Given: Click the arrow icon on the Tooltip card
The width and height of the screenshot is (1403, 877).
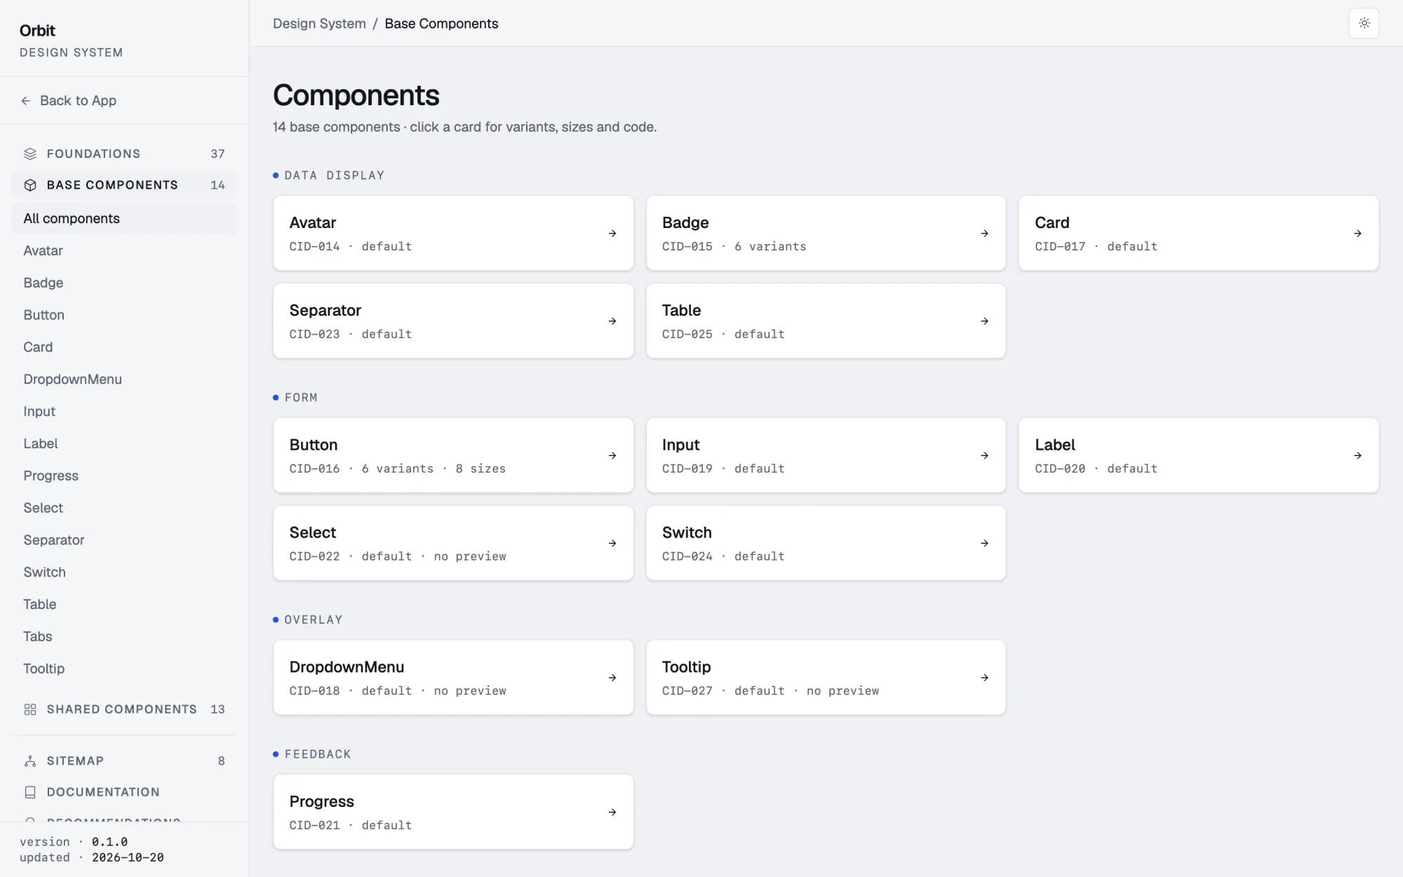Looking at the screenshot, I should click(985, 678).
